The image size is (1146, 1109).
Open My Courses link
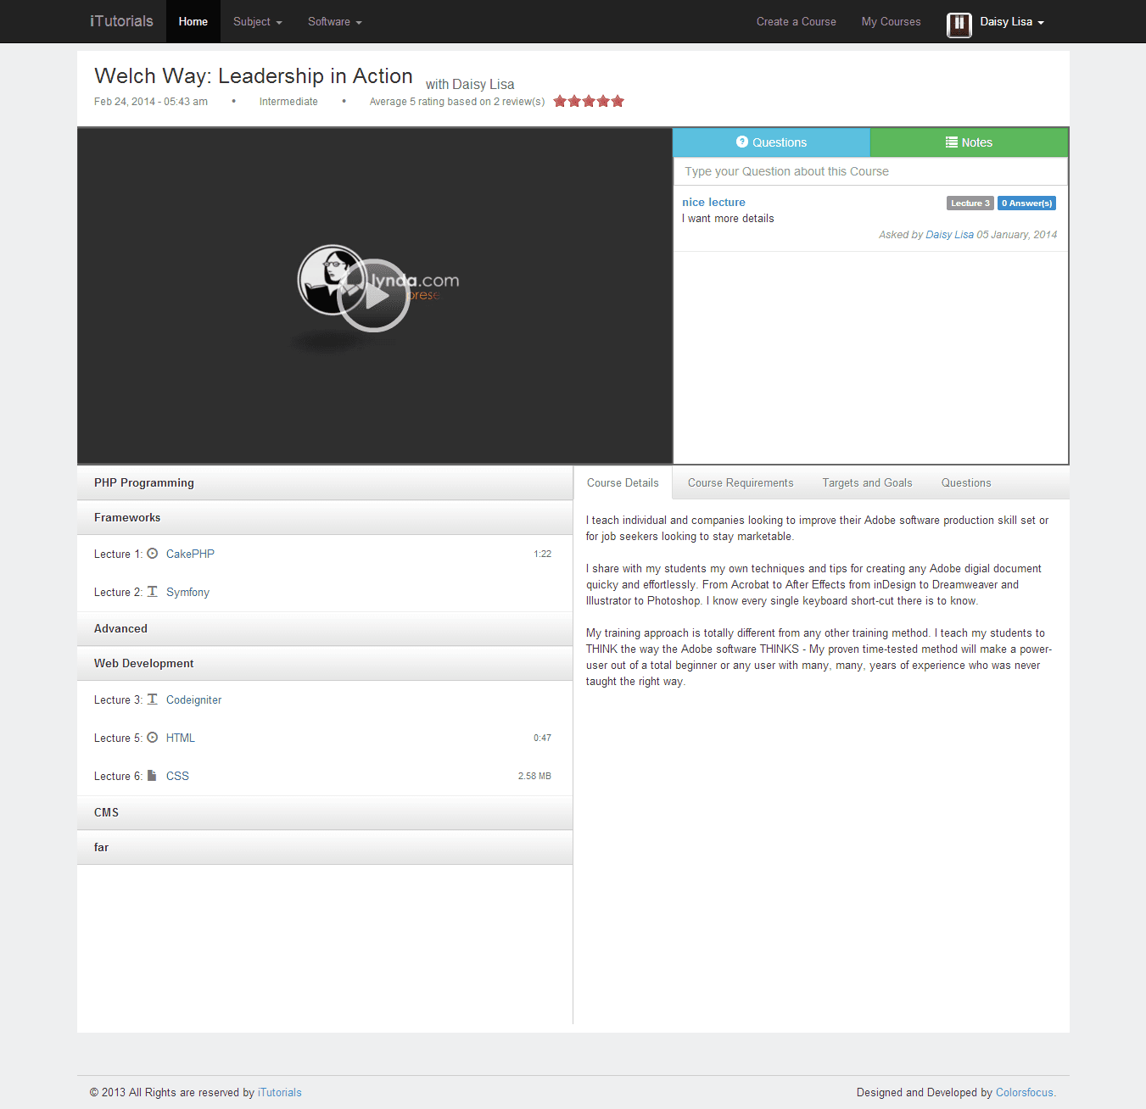pyautogui.click(x=891, y=22)
